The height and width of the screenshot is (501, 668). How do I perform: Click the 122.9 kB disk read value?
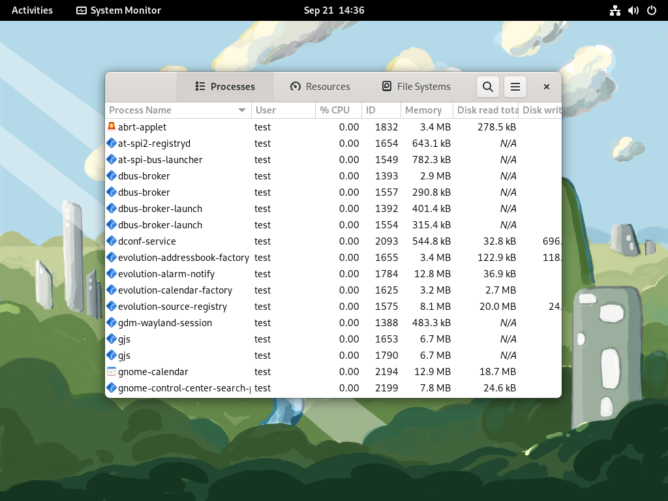click(x=496, y=258)
